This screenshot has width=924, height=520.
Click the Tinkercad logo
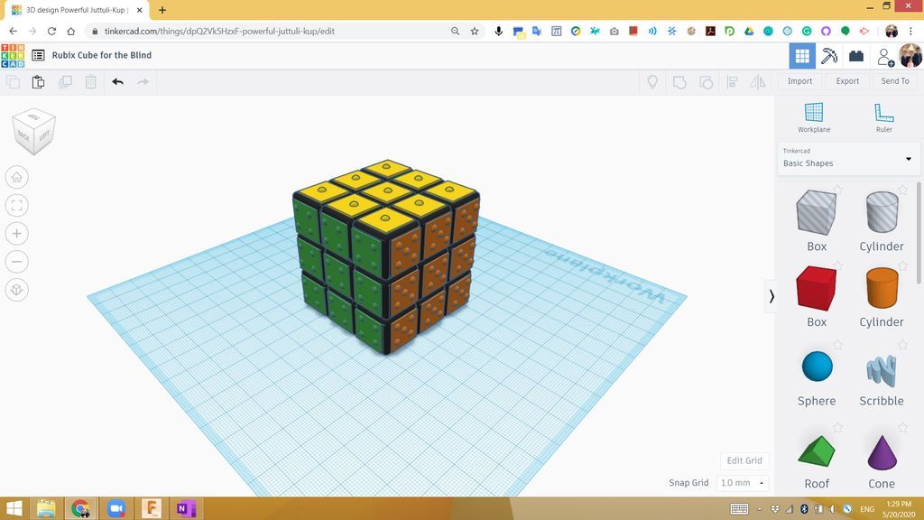13,55
